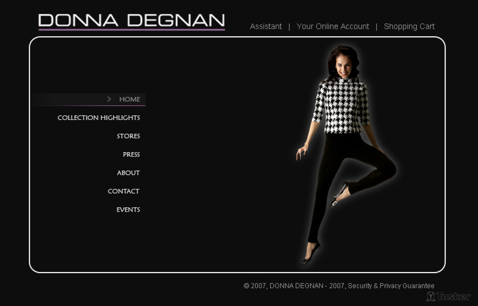Click the model's raised black shoe
This screenshot has width=478, height=306.
340,194
